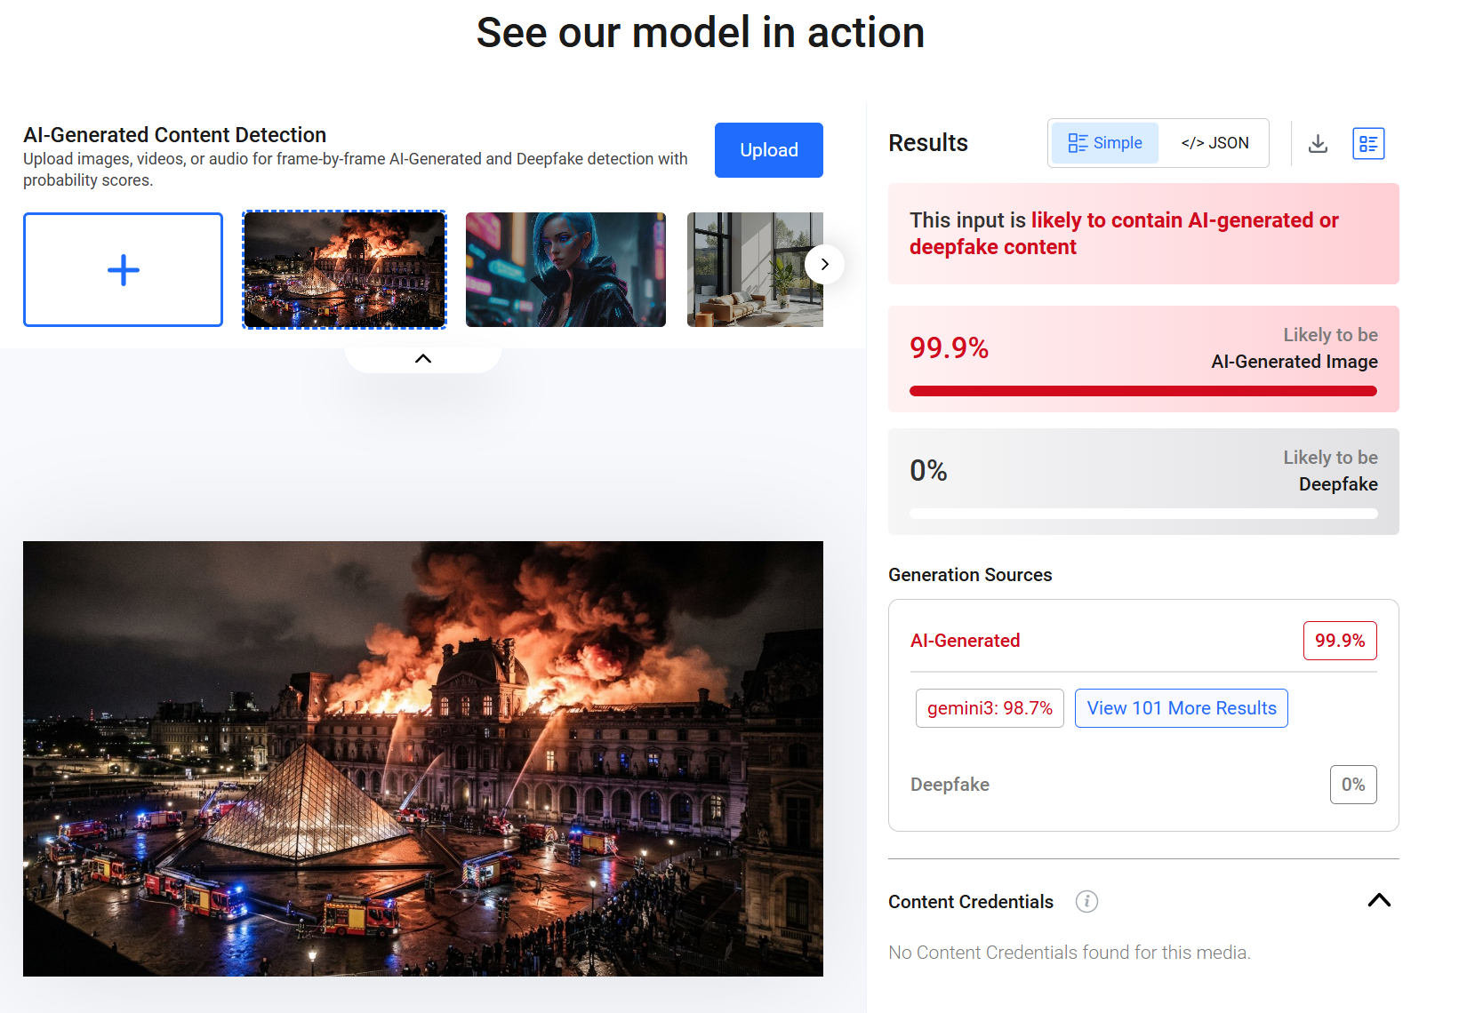Image resolution: width=1467 pixels, height=1013 pixels.
Task: Click the 'See our model in action' heading
Action: (x=701, y=33)
